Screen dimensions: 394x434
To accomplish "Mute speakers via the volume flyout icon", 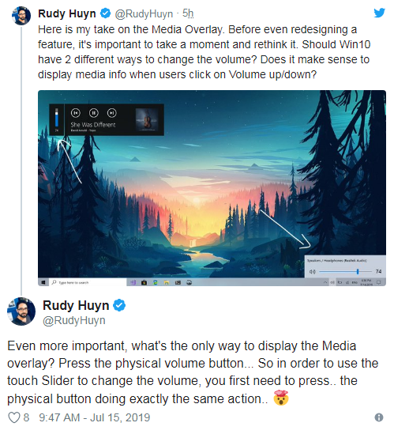I will [312, 271].
